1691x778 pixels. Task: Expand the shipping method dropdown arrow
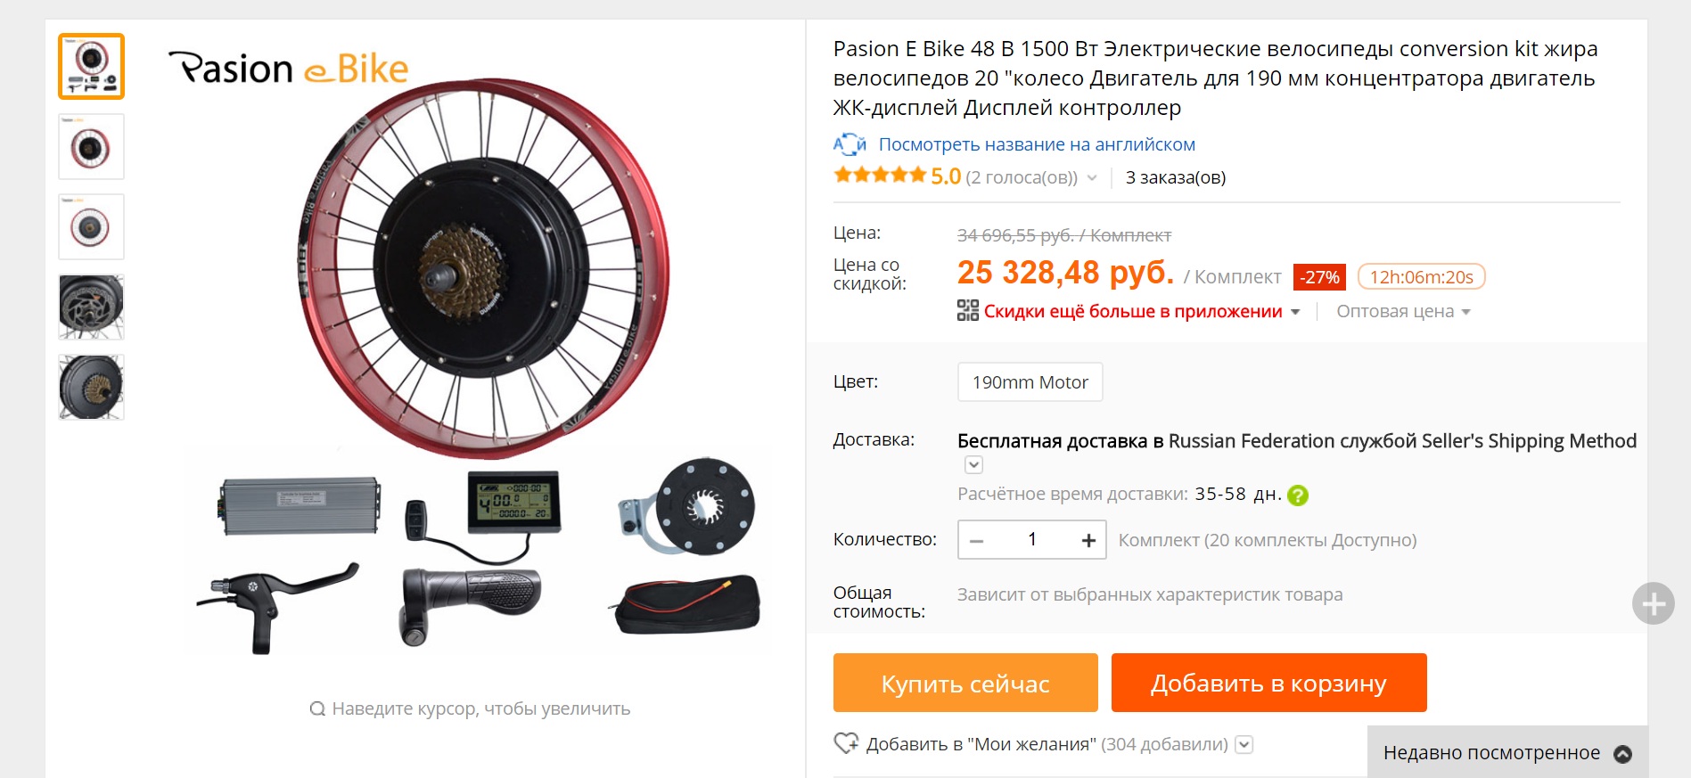pos(973,464)
